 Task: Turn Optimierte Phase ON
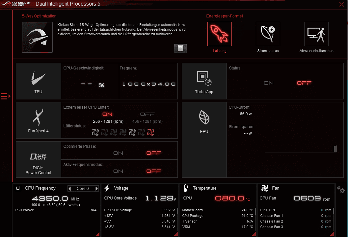(118, 153)
